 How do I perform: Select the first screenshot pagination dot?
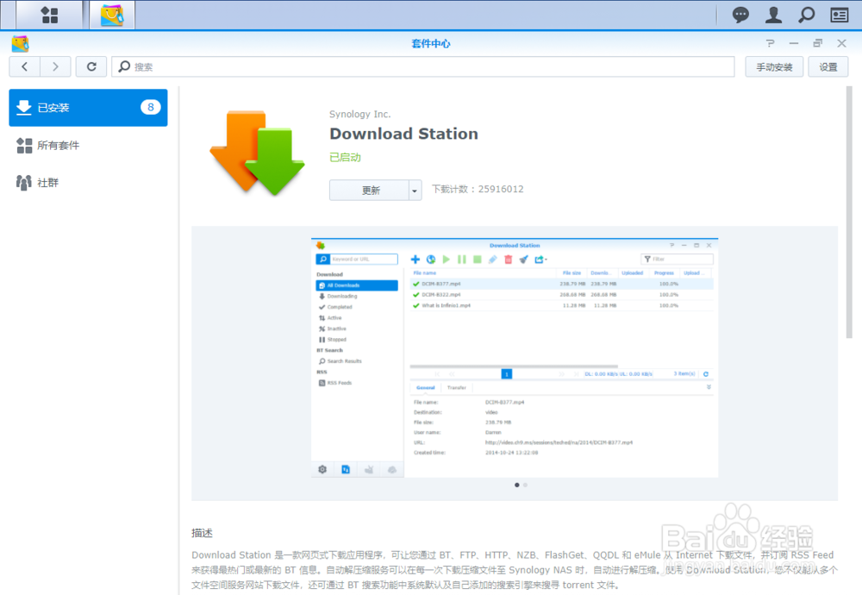(x=516, y=485)
